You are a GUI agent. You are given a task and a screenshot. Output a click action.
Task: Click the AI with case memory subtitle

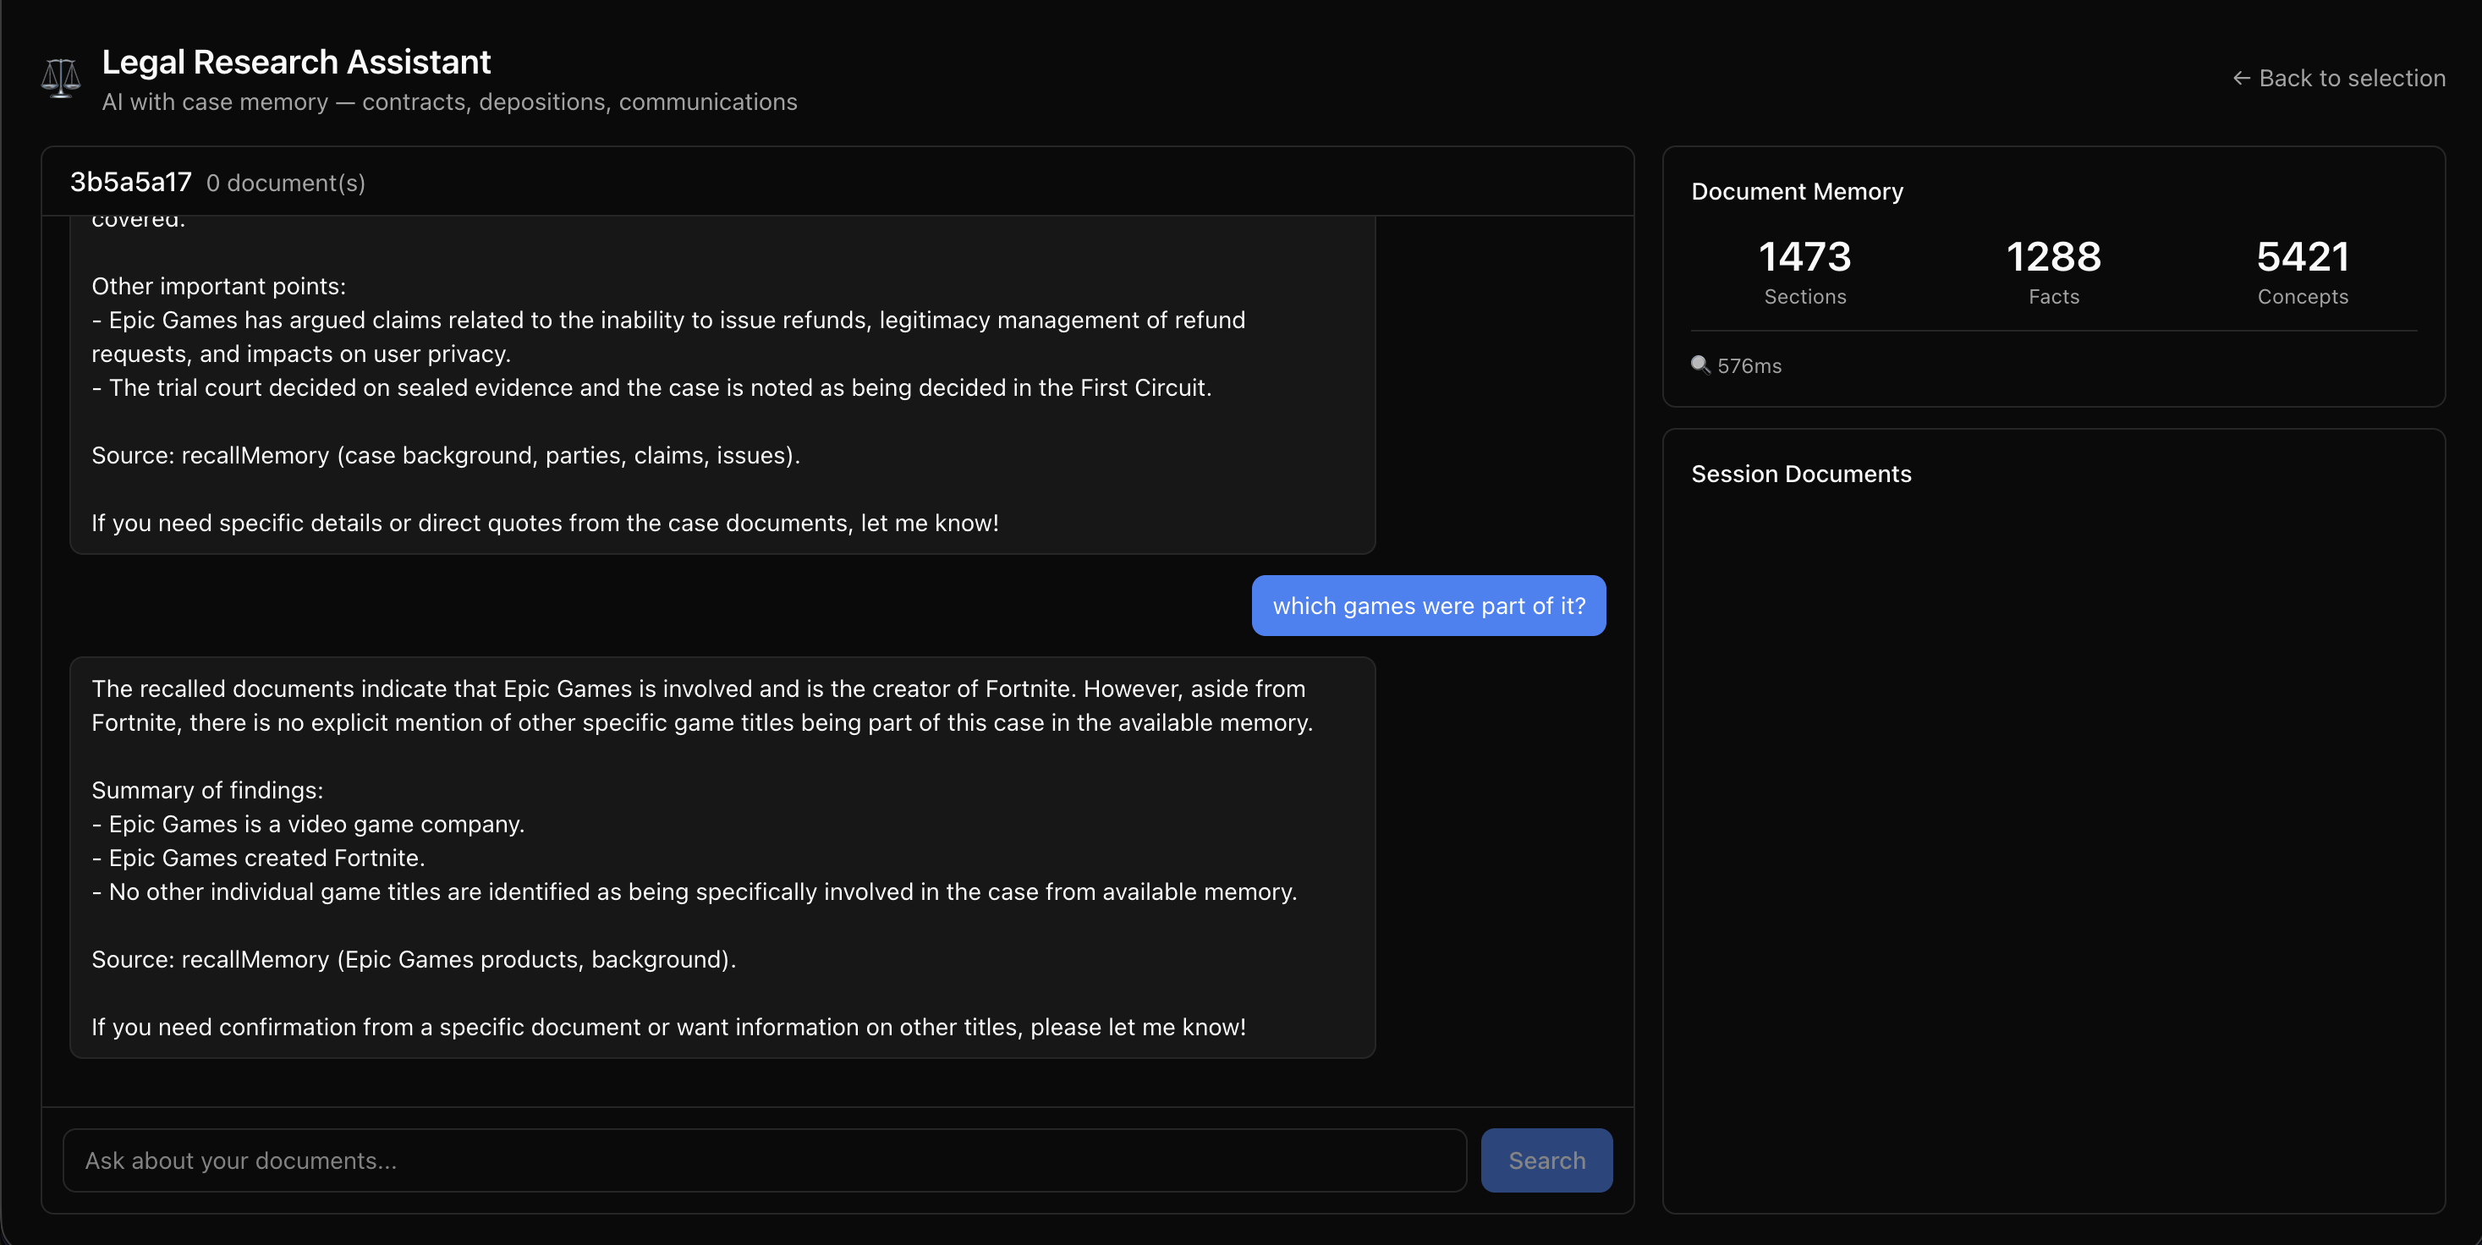449,101
